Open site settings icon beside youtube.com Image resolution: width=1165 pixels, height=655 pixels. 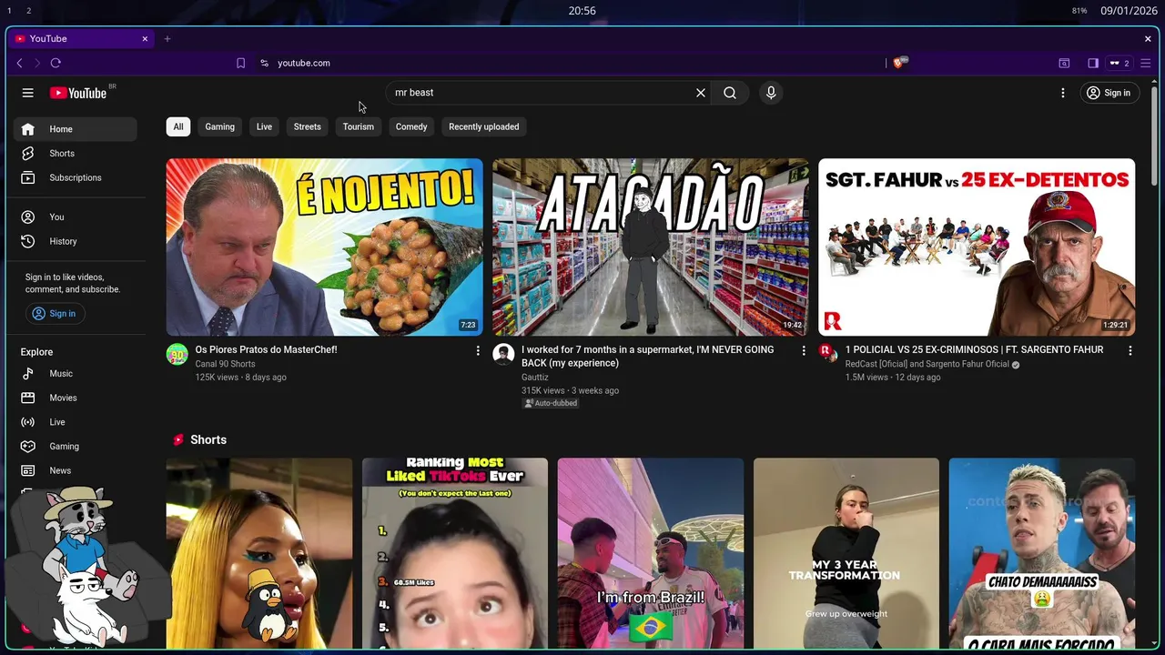pos(264,63)
